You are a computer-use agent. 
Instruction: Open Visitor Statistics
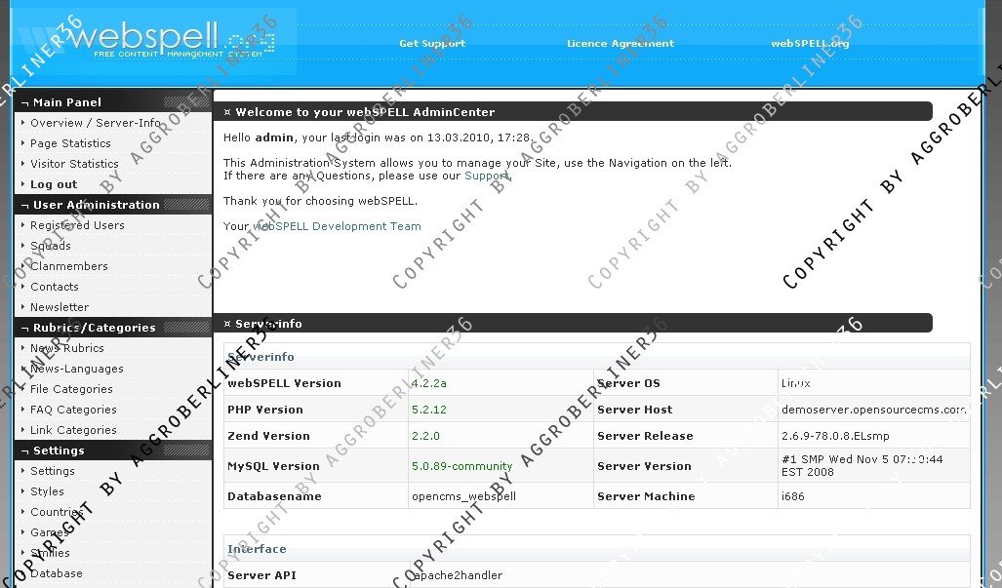coord(74,164)
